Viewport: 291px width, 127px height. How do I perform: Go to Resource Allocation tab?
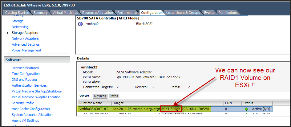98,13
